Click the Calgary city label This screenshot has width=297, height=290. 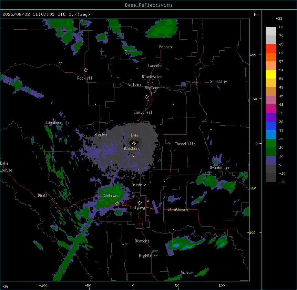click(137, 208)
